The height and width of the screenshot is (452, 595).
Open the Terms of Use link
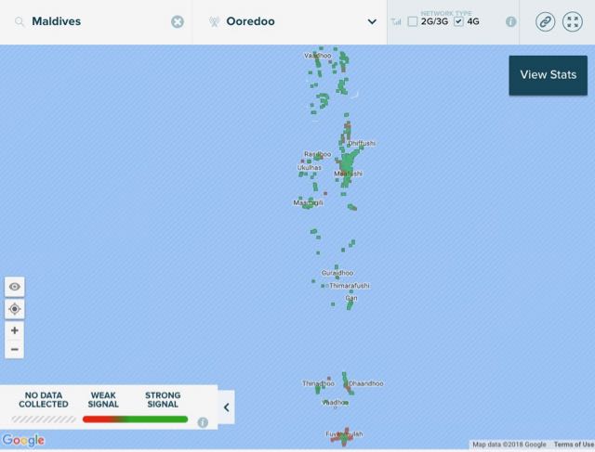[574, 445]
